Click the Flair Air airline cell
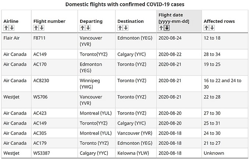This screenshot has height=159, width=250. (12, 38)
